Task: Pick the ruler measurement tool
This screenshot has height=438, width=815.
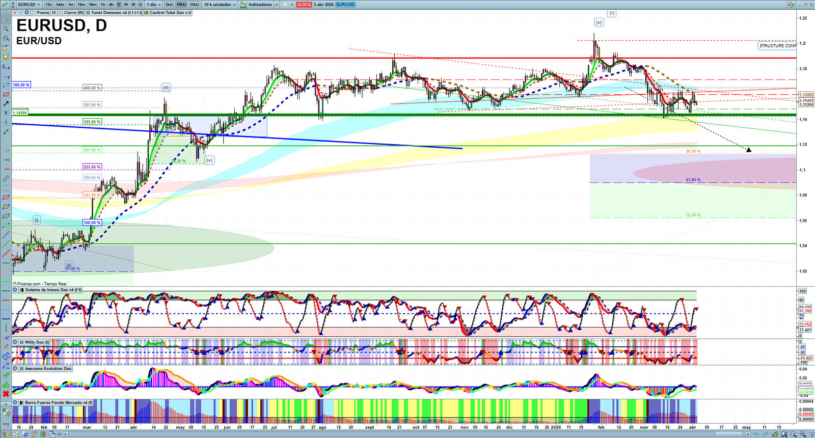Action: click(x=6, y=179)
